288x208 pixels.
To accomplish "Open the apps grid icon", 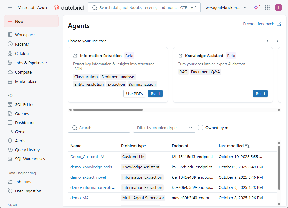I will [x=267, y=7].
